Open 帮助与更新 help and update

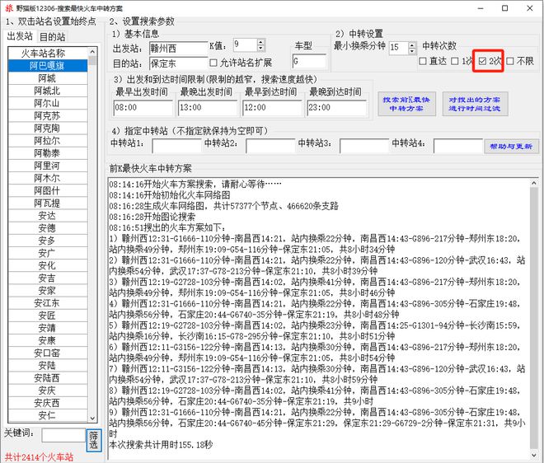click(511, 147)
